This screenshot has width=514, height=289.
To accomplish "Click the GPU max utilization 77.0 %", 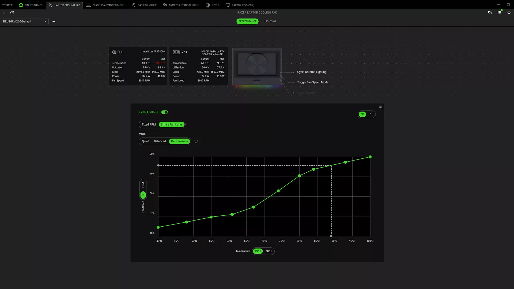I will 221,68.
